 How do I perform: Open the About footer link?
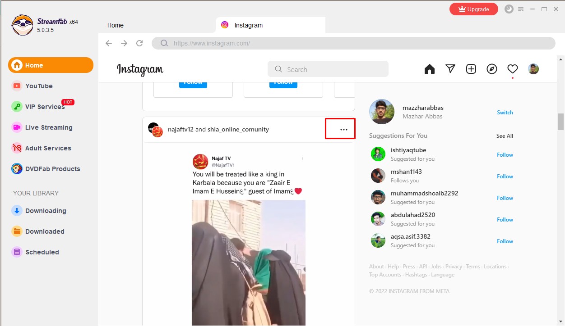click(376, 267)
